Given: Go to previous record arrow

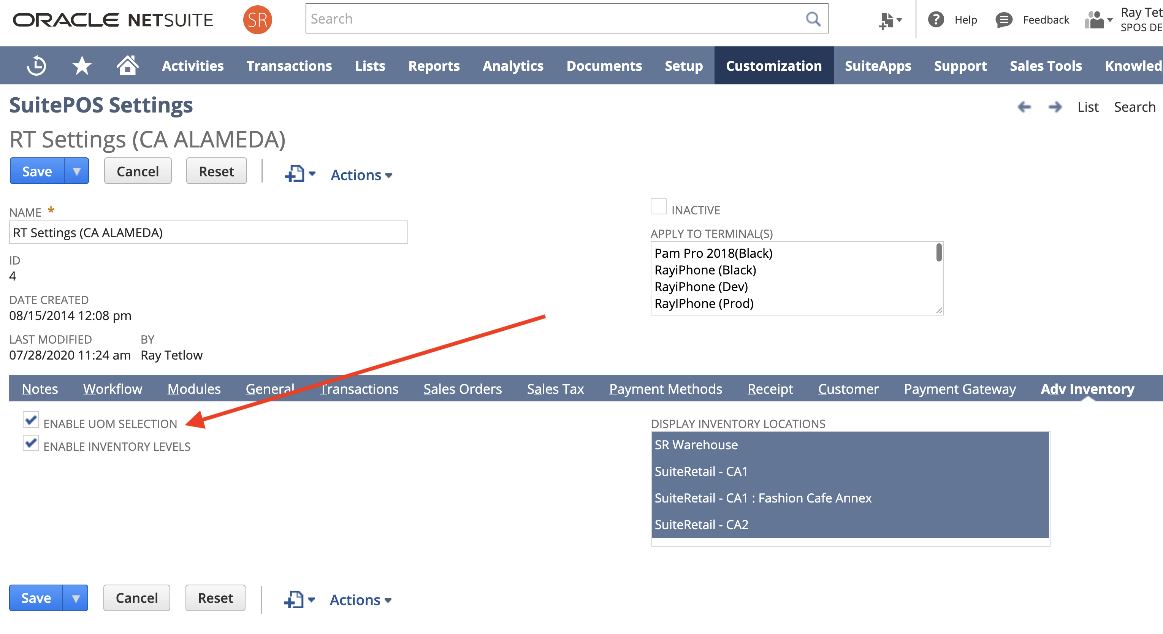Looking at the screenshot, I should tap(1024, 107).
